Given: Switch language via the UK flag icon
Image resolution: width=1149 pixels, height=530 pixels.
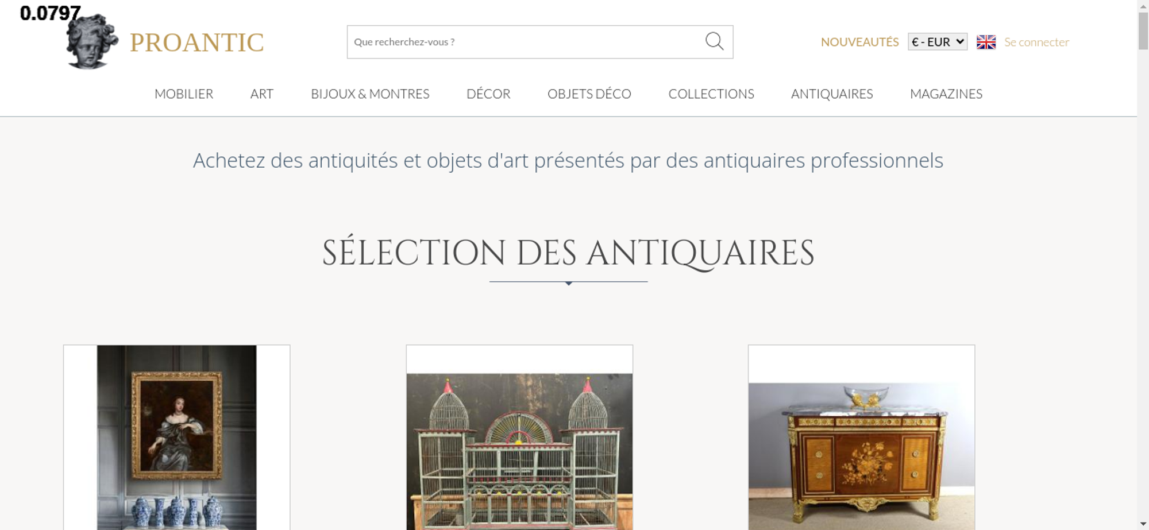Looking at the screenshot, I should 986,42.
